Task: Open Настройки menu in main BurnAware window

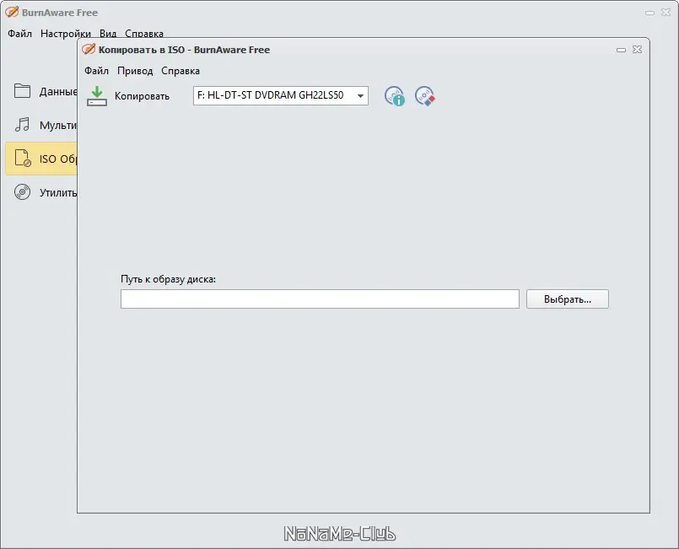Action: coord(66,34)
